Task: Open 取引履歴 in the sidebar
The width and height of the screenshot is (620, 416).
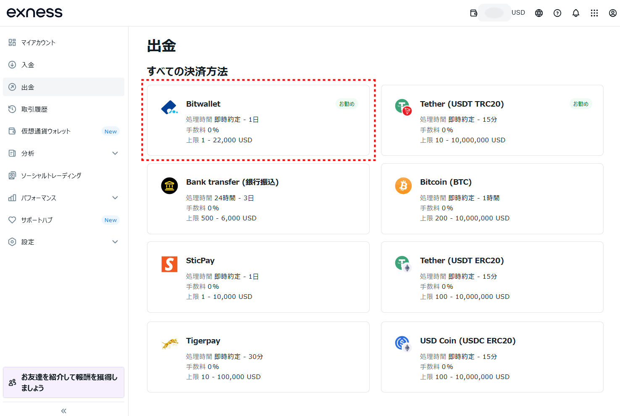Action: (x=63, y=109)
